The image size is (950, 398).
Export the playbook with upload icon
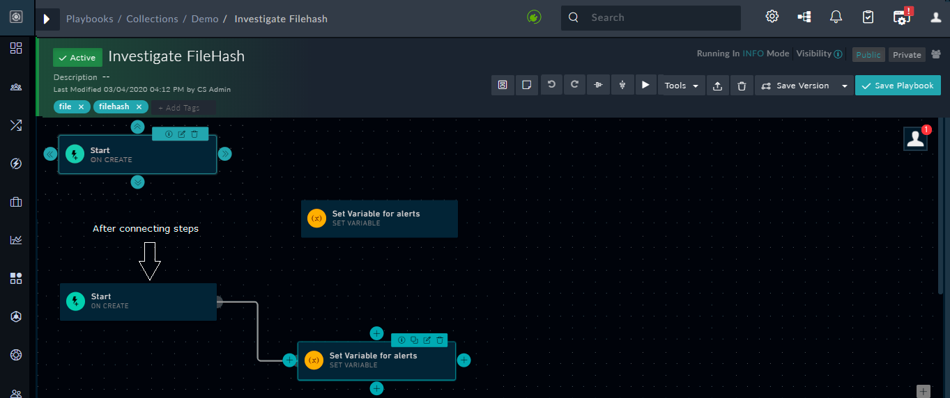coord(717,86)
